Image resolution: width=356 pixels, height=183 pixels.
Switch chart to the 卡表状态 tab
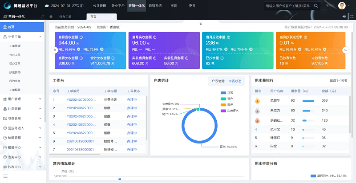point(235,81)
